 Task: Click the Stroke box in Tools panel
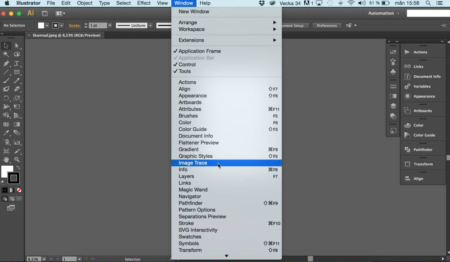click(13, 178)
